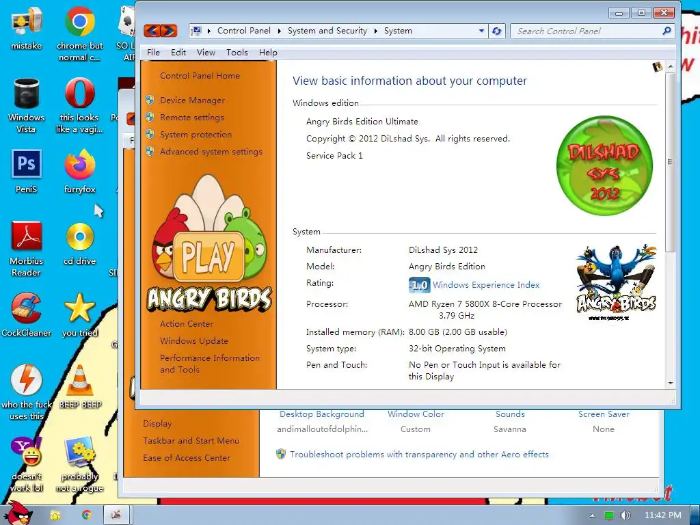Open Remote settings link
Viewport: 700px width, 525px height.
(192, 118)
